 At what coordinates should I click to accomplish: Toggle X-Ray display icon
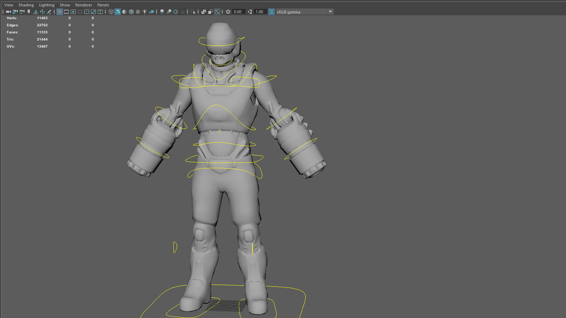coord(203,12)
